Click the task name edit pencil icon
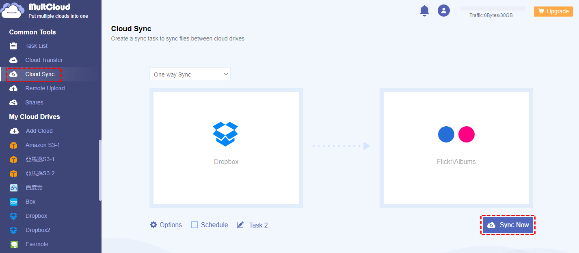This screenshot has height=253, width=579. [x=240, y=225]
